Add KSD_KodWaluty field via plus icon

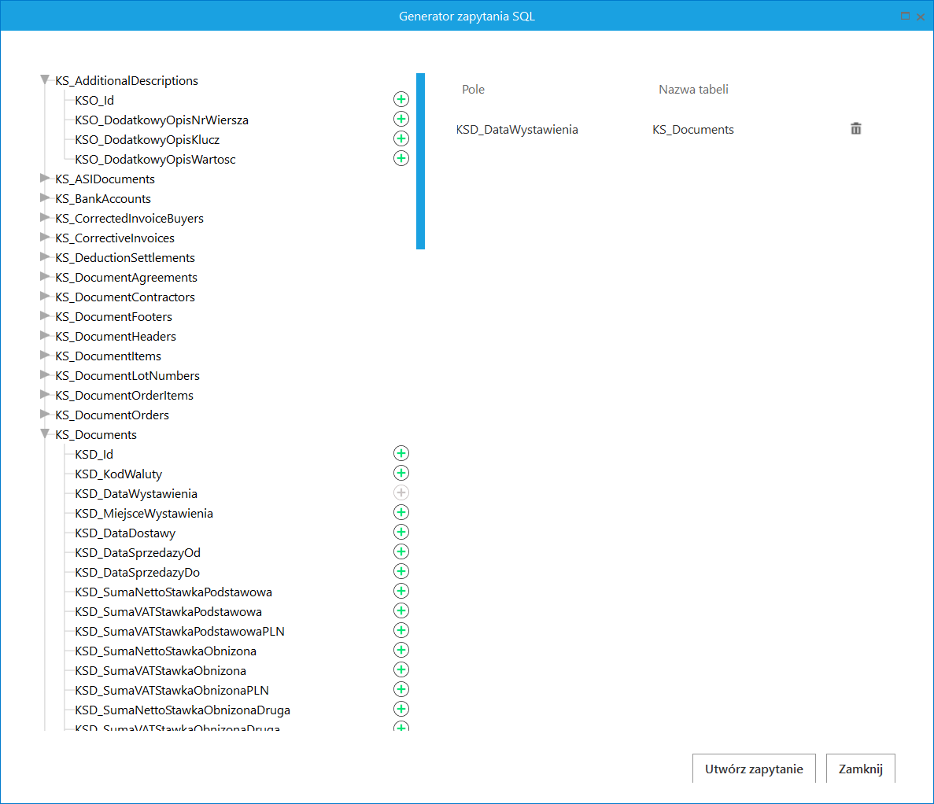(401, 473)
